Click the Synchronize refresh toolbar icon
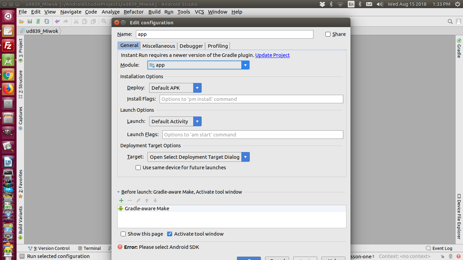 click(x=46, y=21)
